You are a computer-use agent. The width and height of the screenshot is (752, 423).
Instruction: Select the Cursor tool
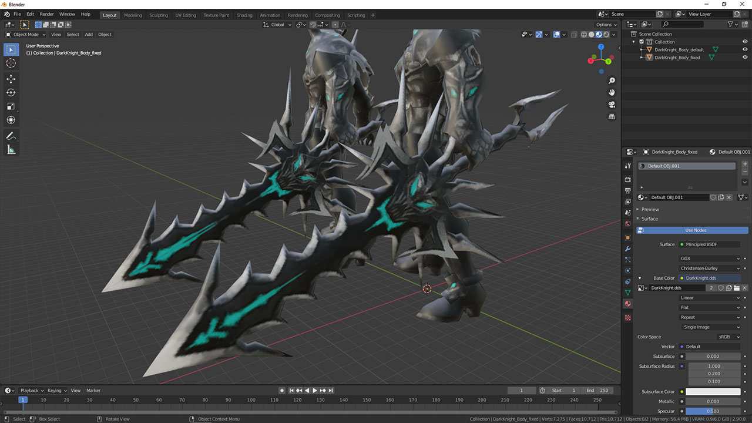click(11, 63)
